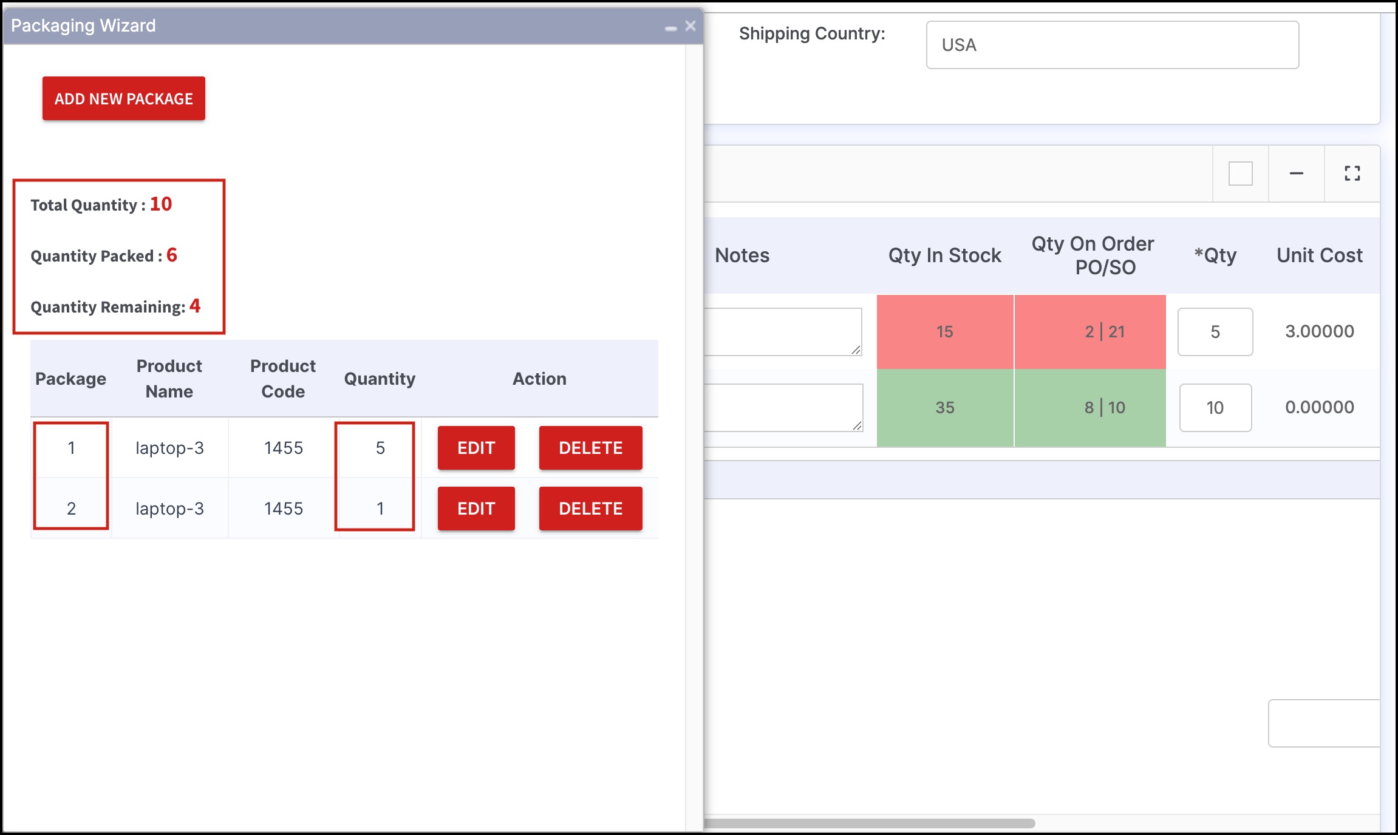Screen dimensions: 1398x835
Task: Edit package 2 with quantity 1
Action: [476, 509]
